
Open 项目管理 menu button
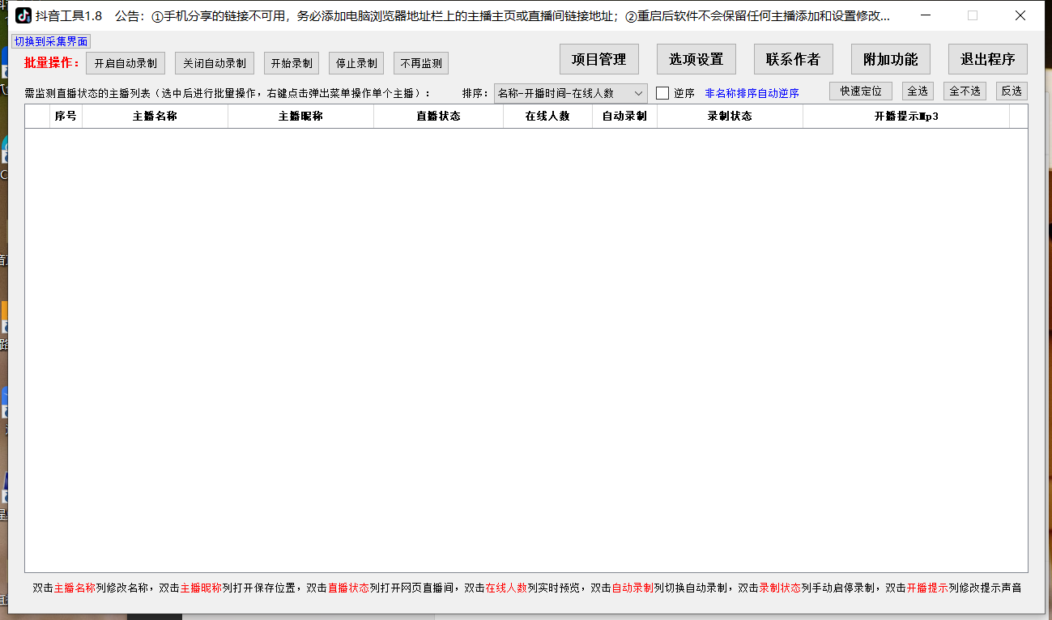599,59
